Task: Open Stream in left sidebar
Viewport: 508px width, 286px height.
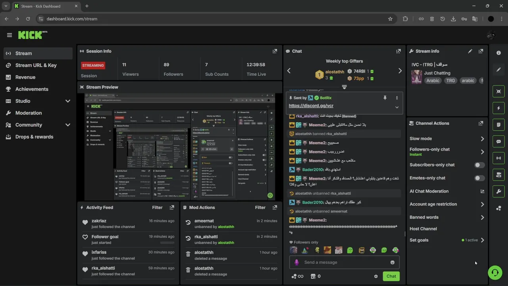Action: pos(38,53)
